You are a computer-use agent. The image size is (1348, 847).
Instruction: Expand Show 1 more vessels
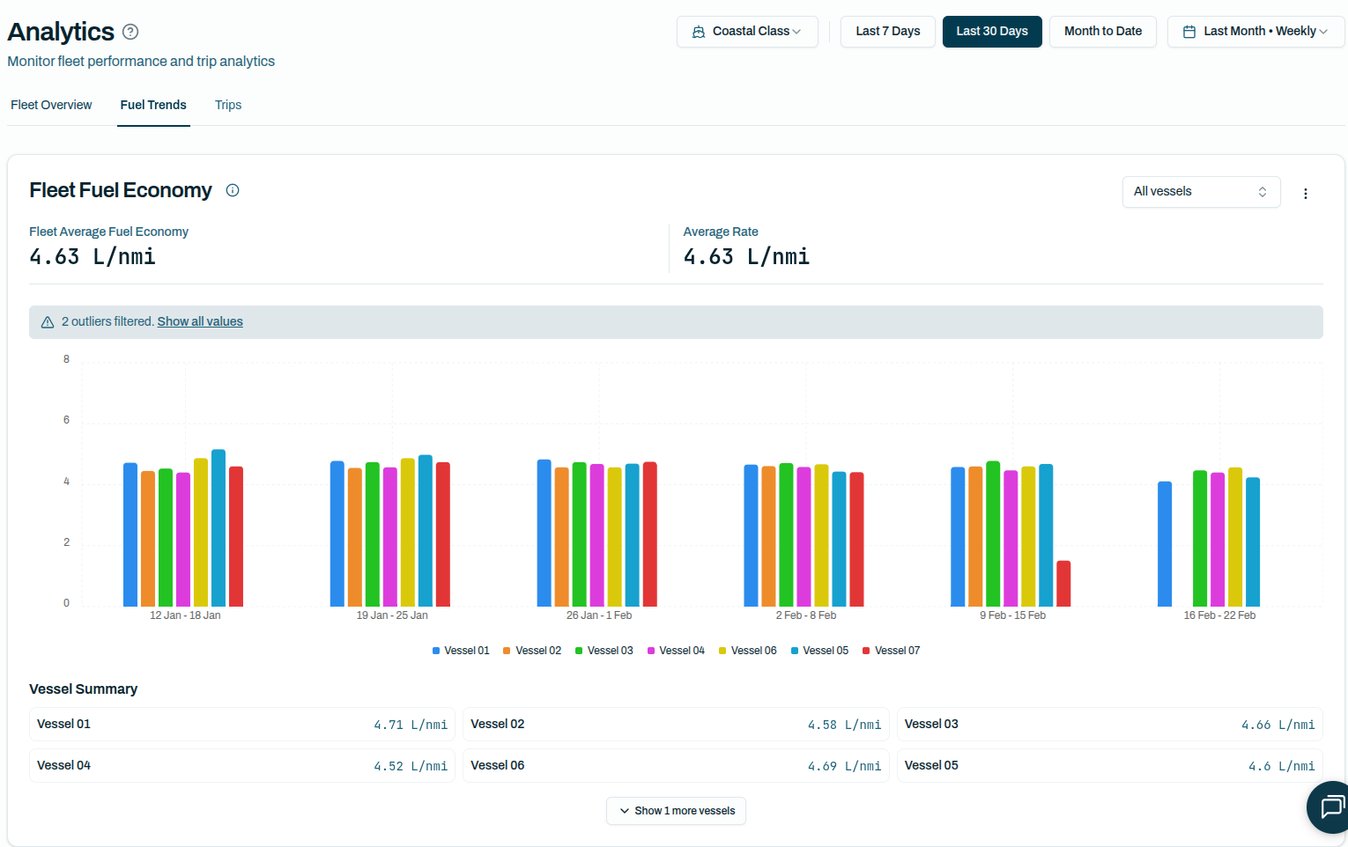point(676,810)
